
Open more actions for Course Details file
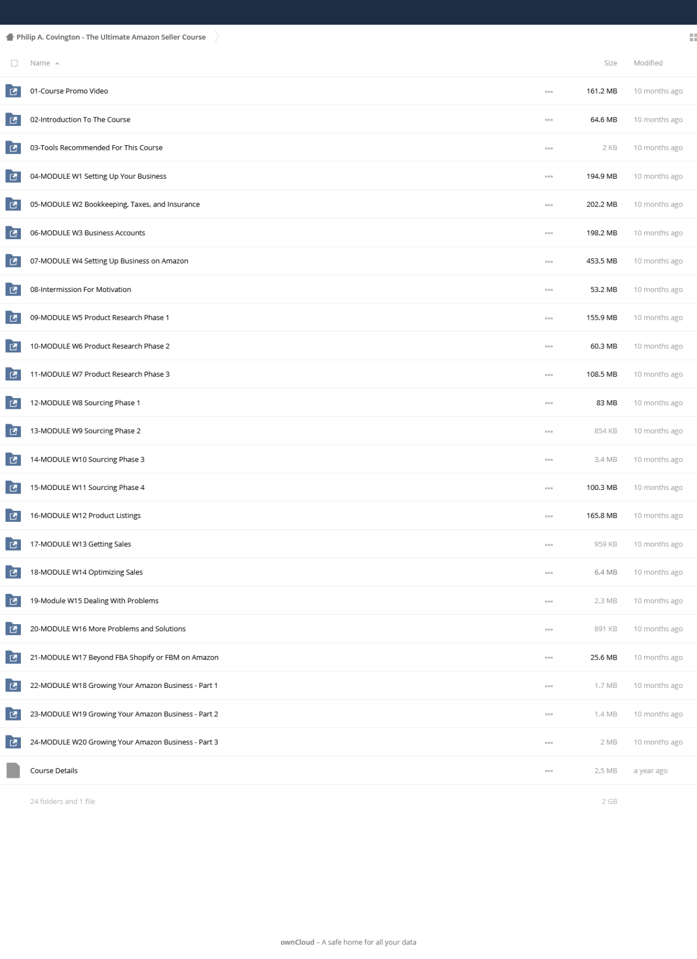(x=549, y=771)
